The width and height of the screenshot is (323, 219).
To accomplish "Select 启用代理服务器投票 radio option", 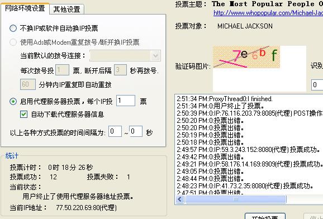I will tap(13, 101).
